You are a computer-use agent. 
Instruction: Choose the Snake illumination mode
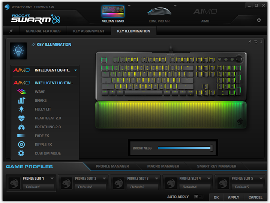40,101
